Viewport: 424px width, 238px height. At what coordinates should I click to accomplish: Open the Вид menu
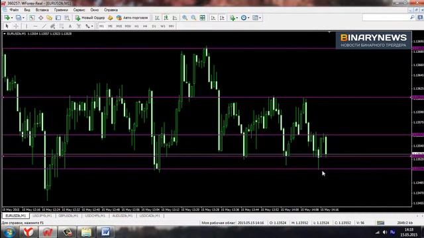(27, 10)
